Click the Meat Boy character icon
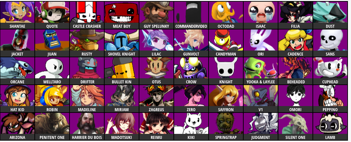This screenshot has width=351, height=142. click(x=122, y=15)
